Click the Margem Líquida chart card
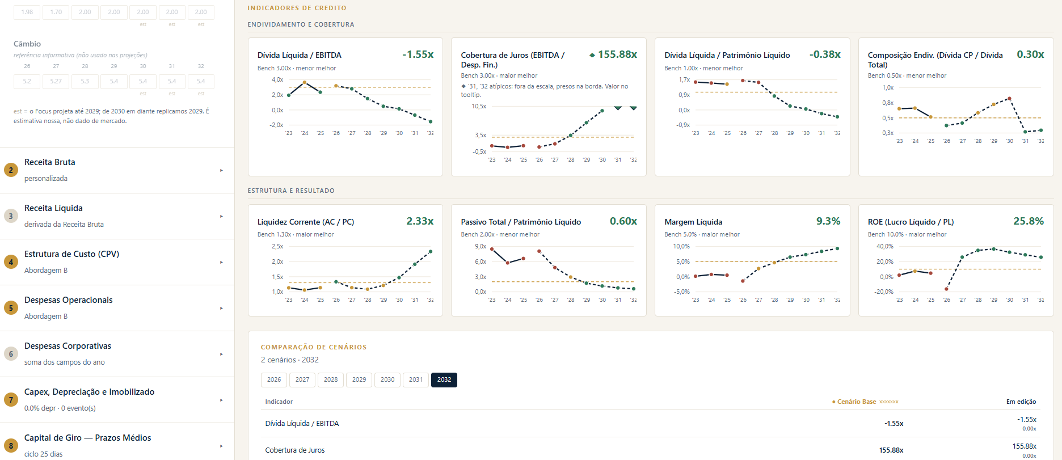Viewport: 1062px width, 460px height. pyautogui.click(x=752, y=260)
